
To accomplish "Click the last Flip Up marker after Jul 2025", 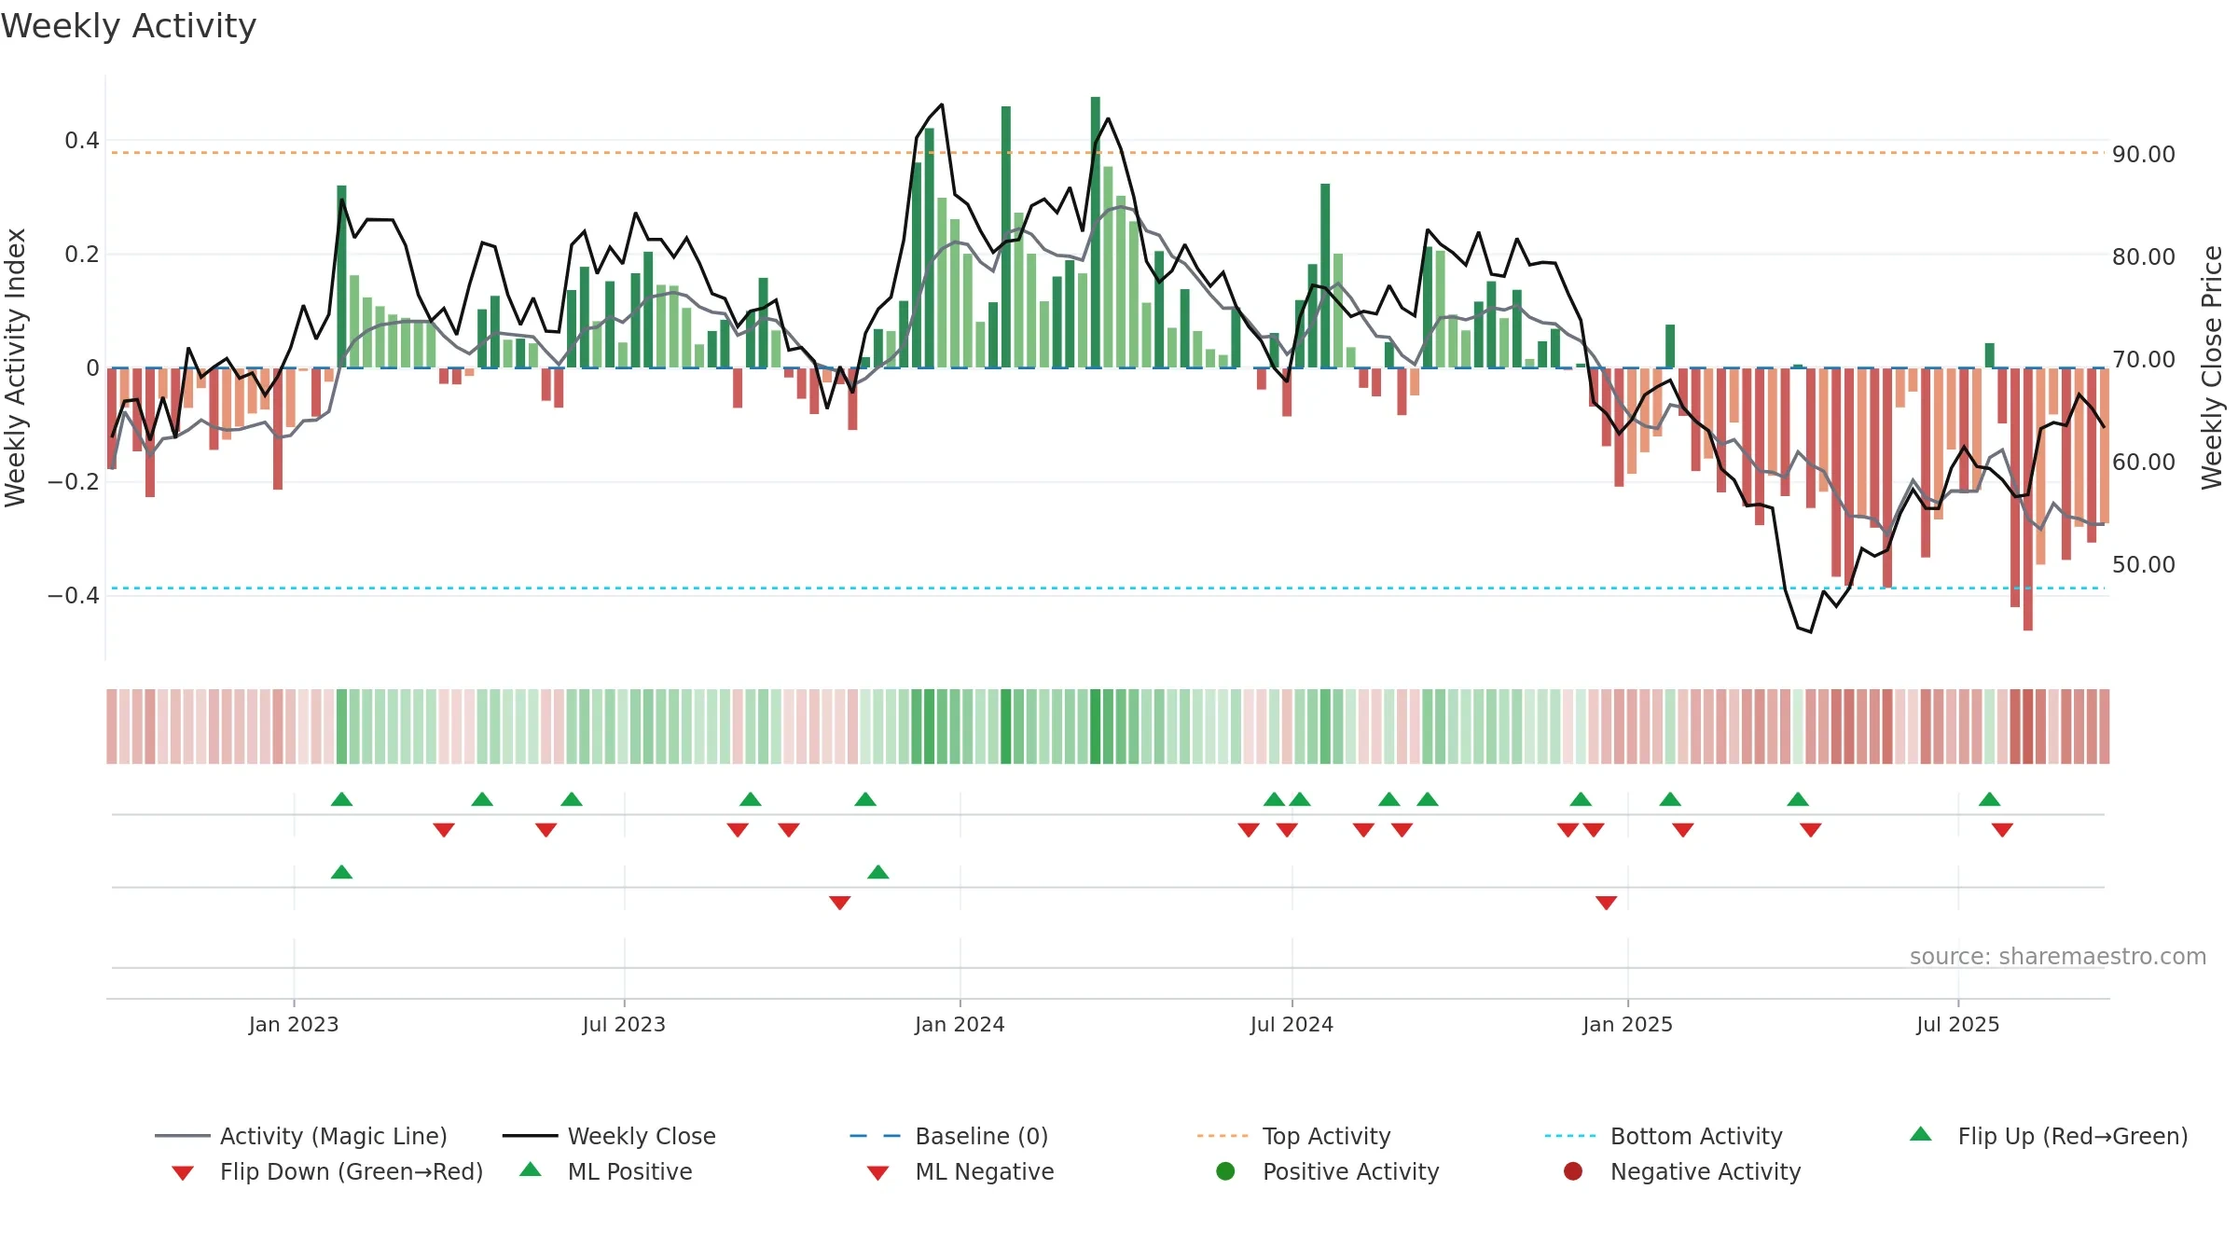I will 1989,799.
